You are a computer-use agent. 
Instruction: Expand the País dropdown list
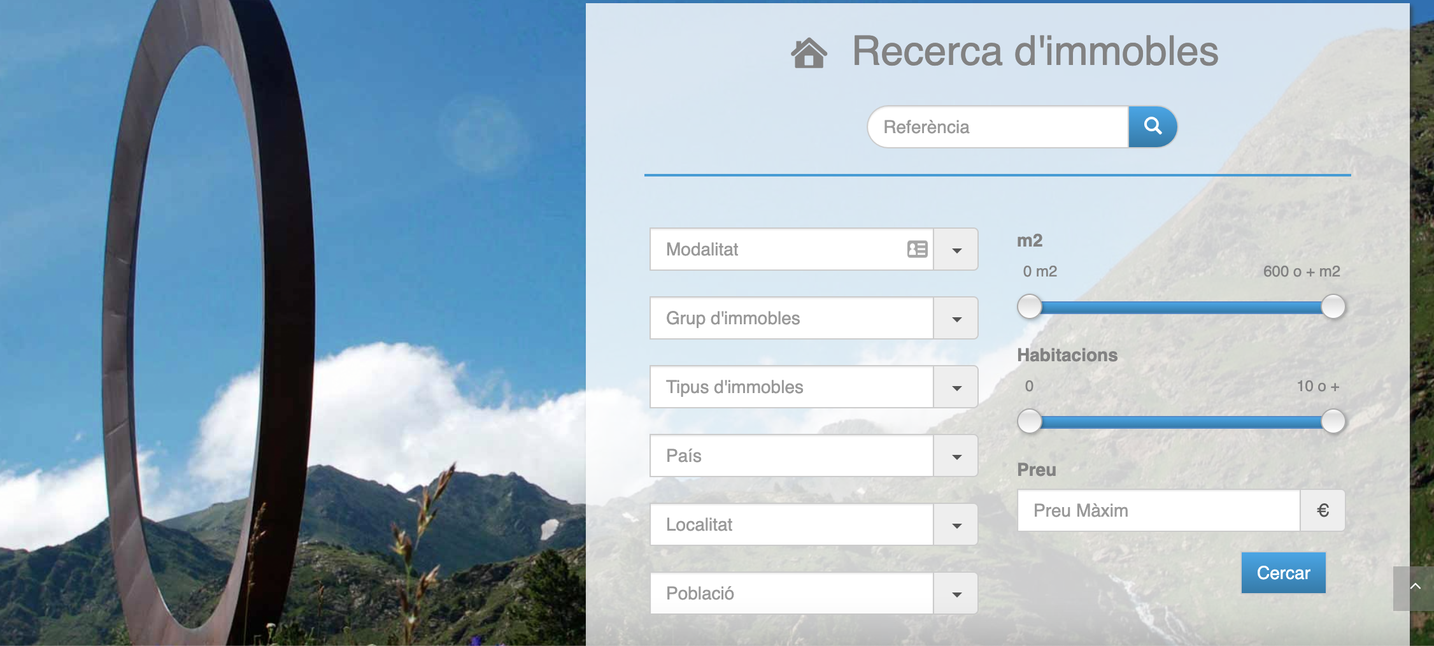(x=955, y=456)
